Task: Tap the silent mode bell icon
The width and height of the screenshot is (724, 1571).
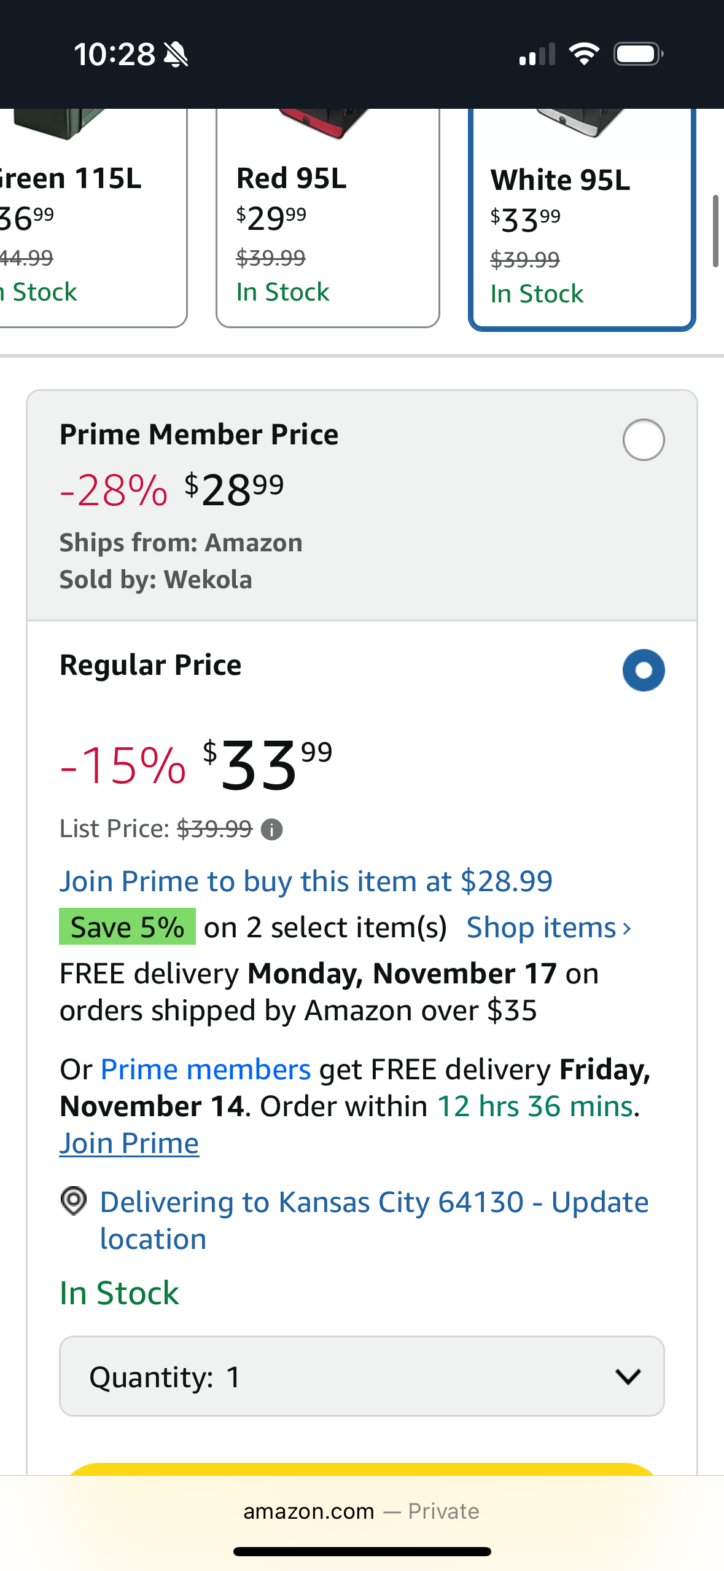Action: tap(176, 55)
